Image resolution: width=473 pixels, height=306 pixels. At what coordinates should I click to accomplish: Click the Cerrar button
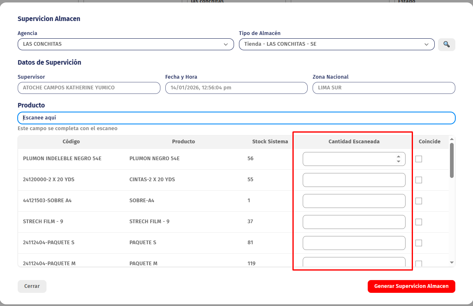coord(32,286)
